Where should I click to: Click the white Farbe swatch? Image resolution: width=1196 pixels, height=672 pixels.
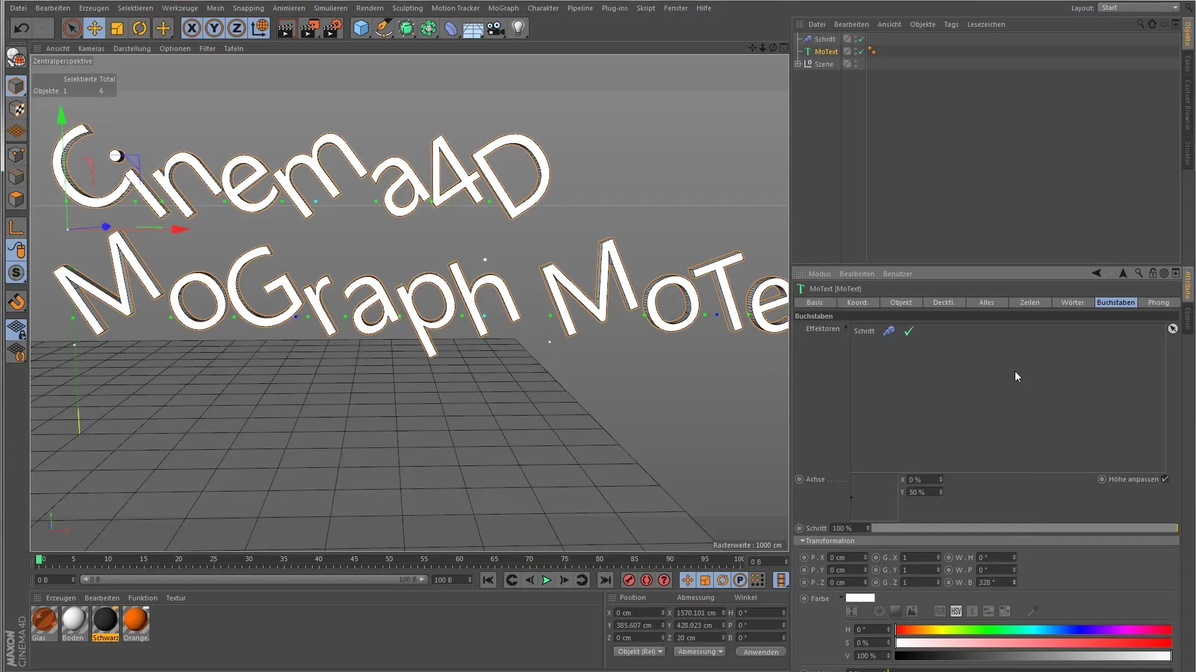(860, 598)
